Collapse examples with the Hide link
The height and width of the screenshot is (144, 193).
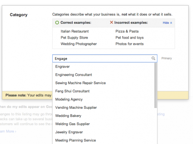pos(166,23)
